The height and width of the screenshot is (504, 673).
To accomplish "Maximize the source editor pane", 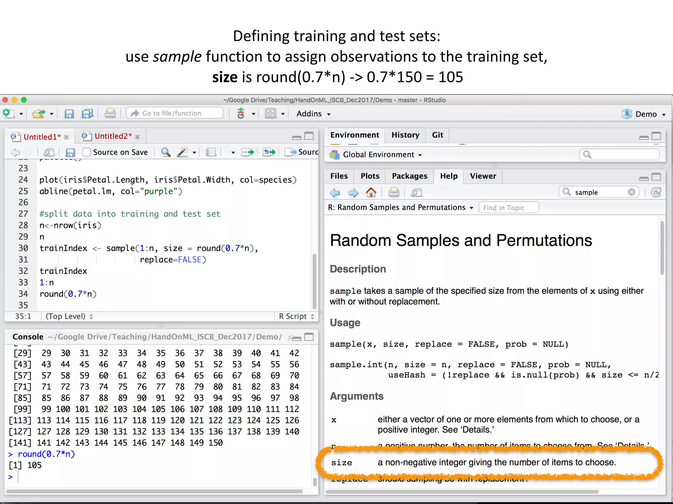I will 309,136.
